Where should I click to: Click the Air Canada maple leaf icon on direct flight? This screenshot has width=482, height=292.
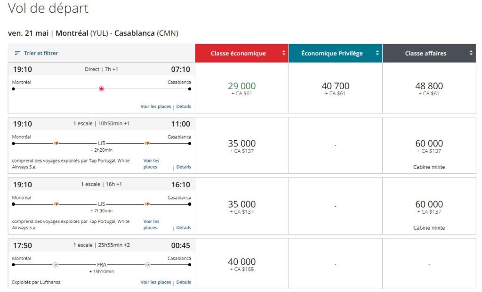coord(101,89)
